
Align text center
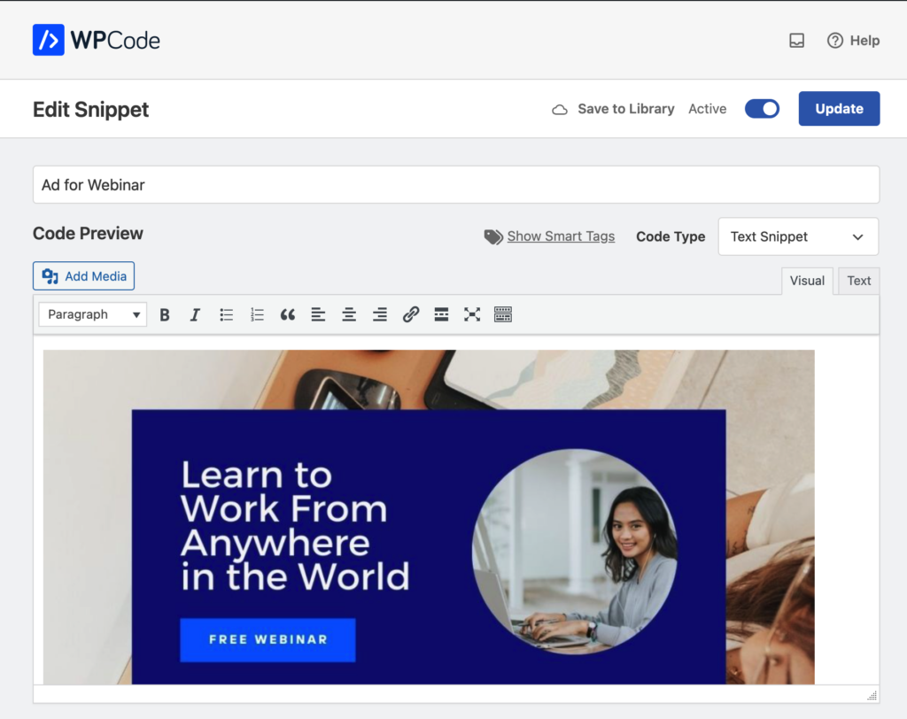pyautogui.click(x=349, y=314)
